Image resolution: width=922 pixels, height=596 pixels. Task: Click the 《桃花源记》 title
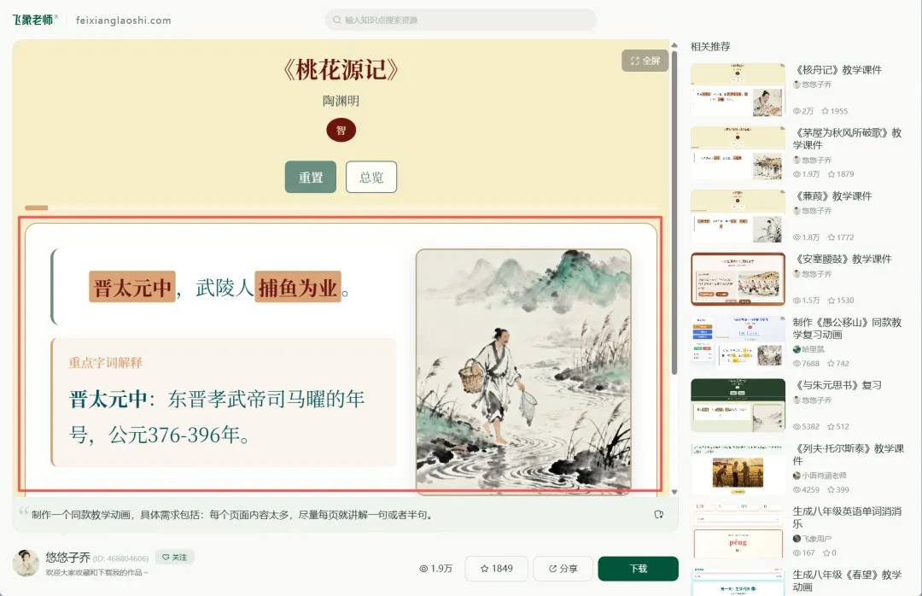(x=341, y=70)
